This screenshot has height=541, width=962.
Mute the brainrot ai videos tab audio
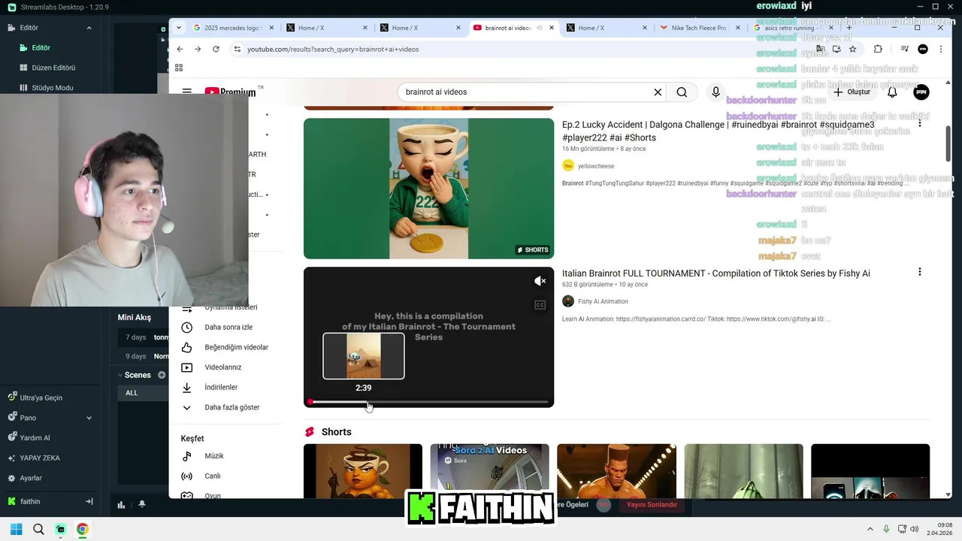539,28
